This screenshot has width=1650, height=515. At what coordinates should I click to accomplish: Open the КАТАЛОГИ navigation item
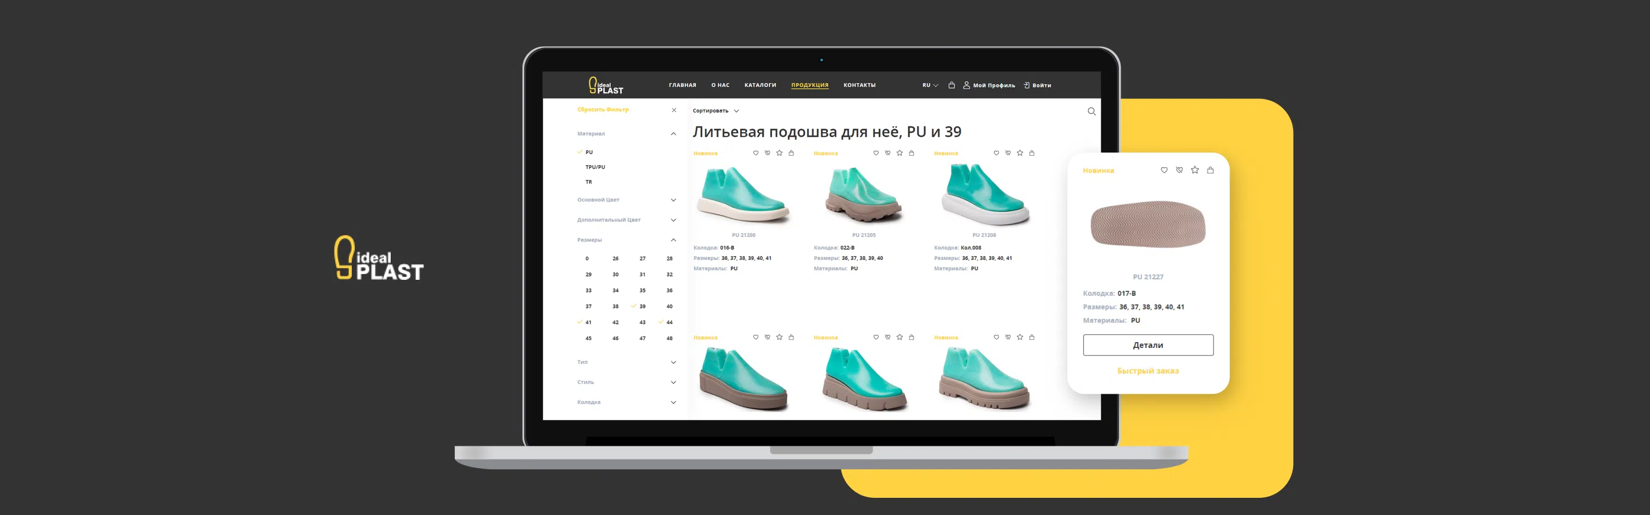coord(760,85)
